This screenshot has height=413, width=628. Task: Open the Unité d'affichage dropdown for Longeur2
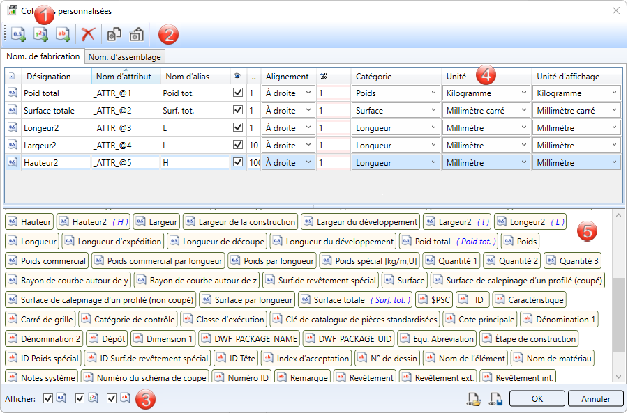point(577,128)
